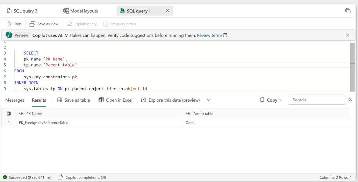Viewport: 358px width, 182px height.
Task: Click the results Search field
Action: click(316, 100)
